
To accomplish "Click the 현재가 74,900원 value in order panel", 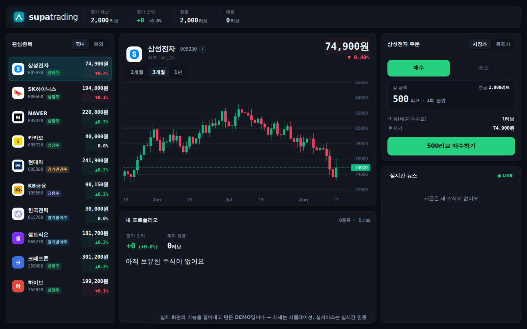I will coord(504,128).
